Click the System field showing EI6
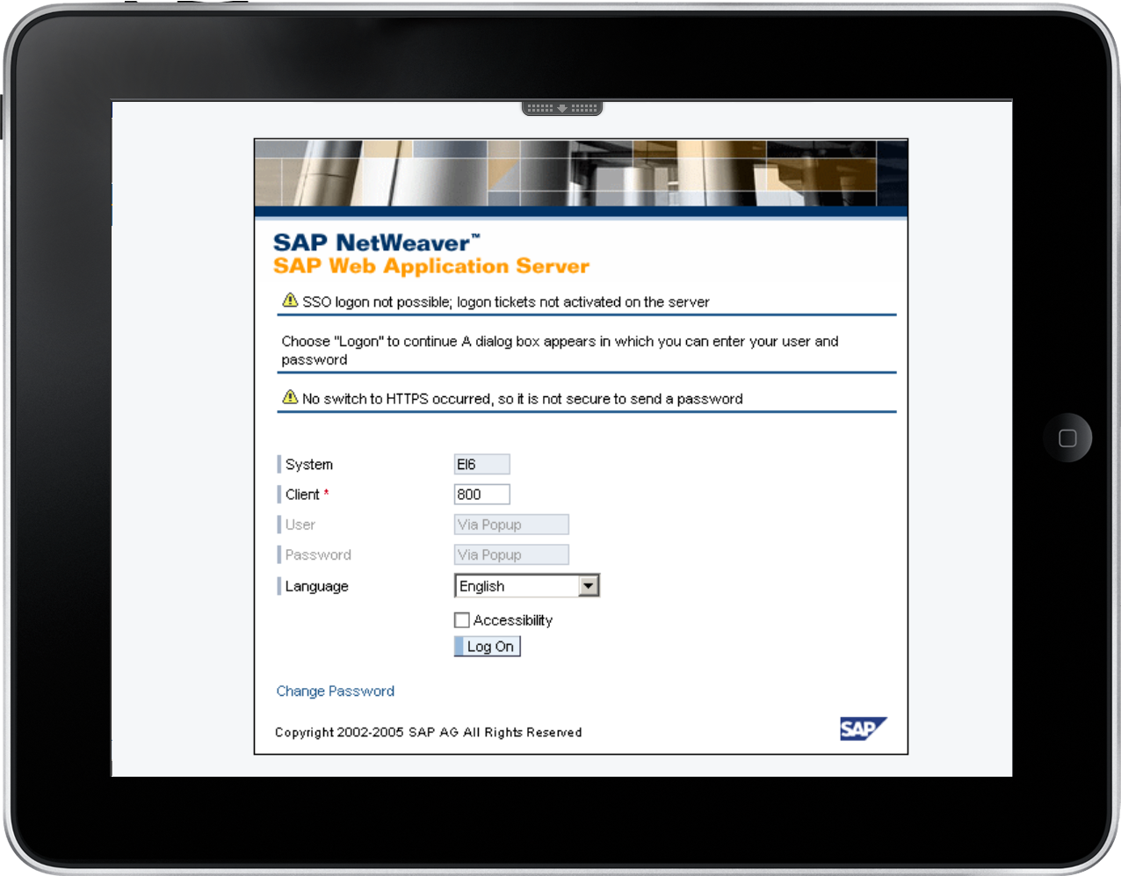The image size is (1121, 876). [481, 465]
